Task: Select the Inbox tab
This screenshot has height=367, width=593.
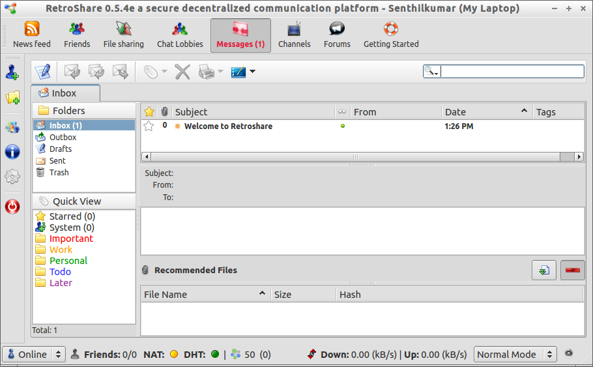Action: coord(65,93)
